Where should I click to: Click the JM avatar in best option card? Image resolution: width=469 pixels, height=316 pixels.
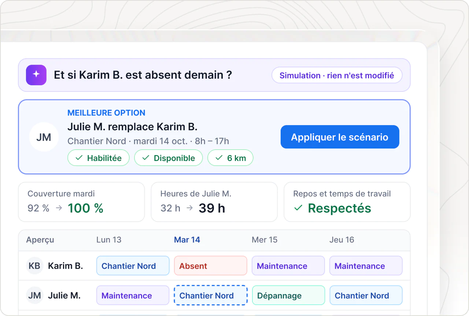[44, 137]
